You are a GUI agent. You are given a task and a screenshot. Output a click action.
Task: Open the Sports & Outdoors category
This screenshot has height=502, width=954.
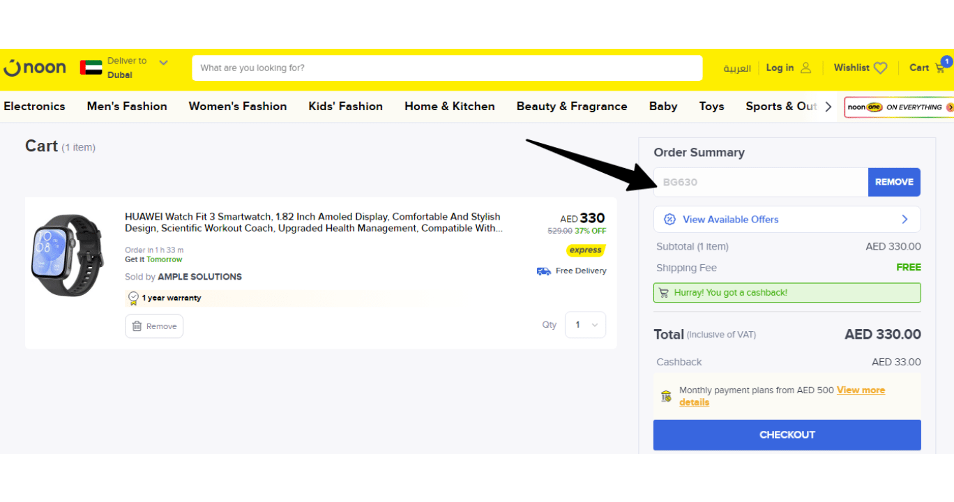[781, 106]
